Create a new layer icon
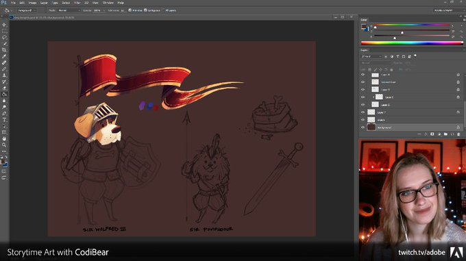 click(x=452, y=134)
